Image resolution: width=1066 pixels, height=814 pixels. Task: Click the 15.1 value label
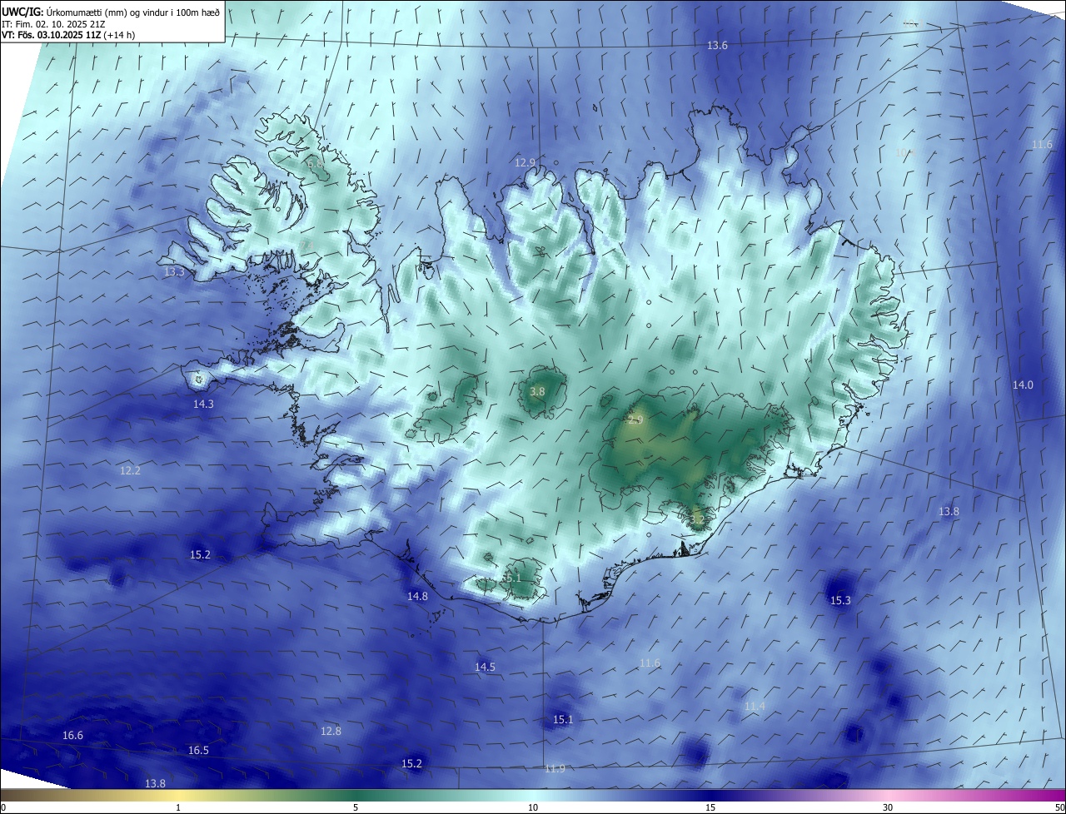(x=563, y=720)
